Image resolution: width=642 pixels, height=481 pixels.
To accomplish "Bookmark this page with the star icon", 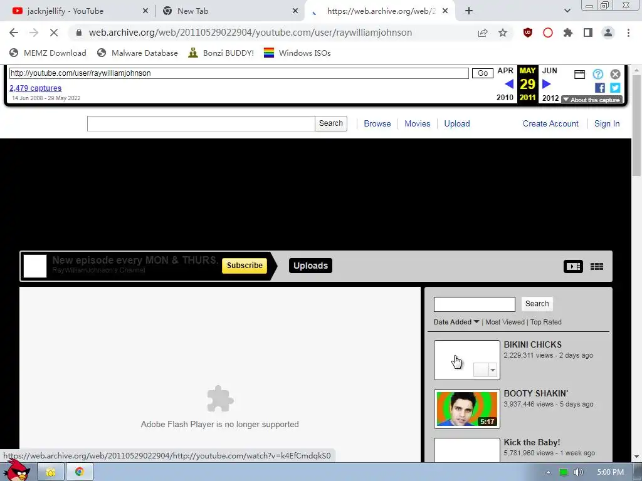I will tap(503, 33).
